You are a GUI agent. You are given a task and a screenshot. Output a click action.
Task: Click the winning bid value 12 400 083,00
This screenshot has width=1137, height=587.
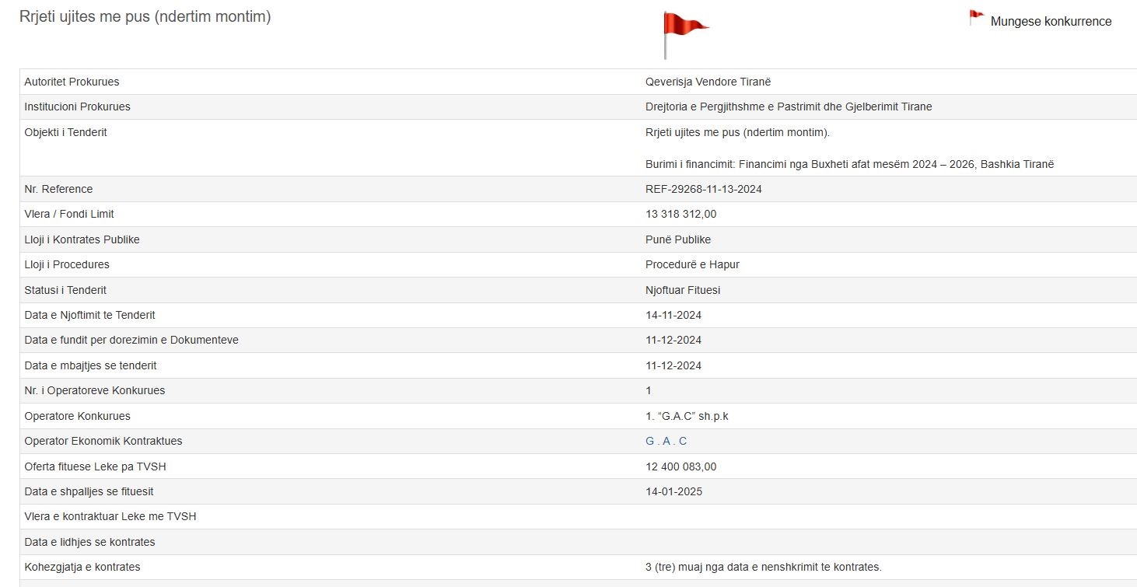[x=680, y=466]
